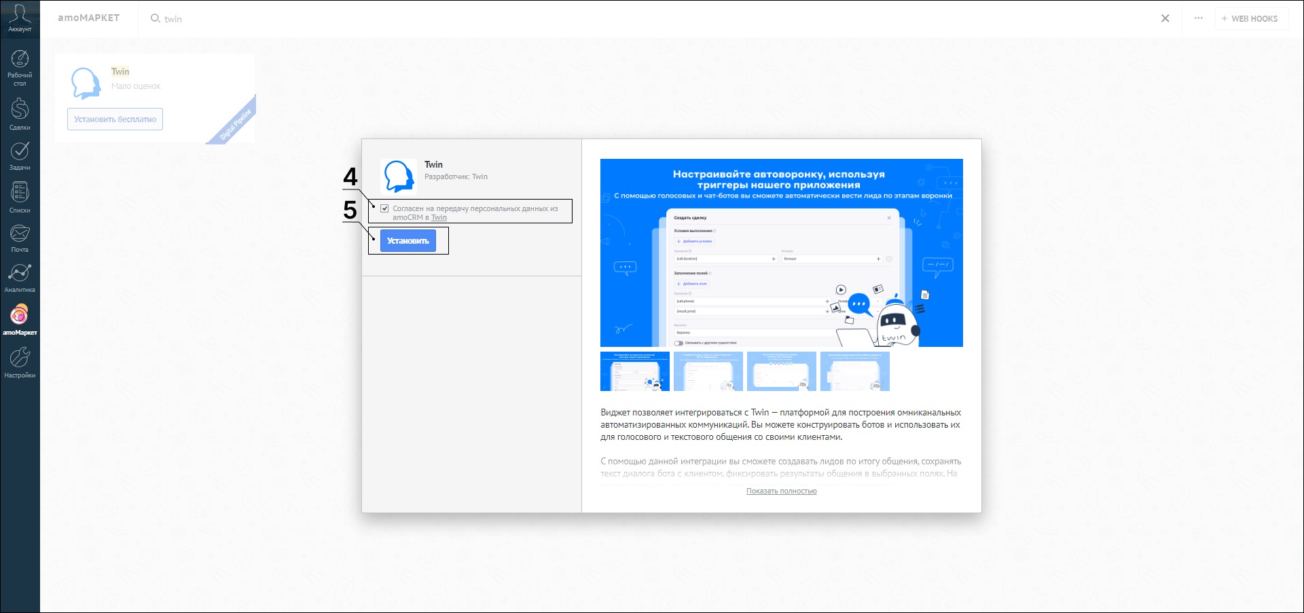Viewport: 1304px width, 613px height.
Task: Click the large widget preview image
Action: pos(782,253)
